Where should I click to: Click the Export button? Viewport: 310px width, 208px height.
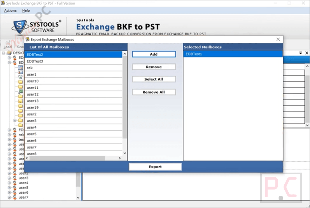coord(155,167)
